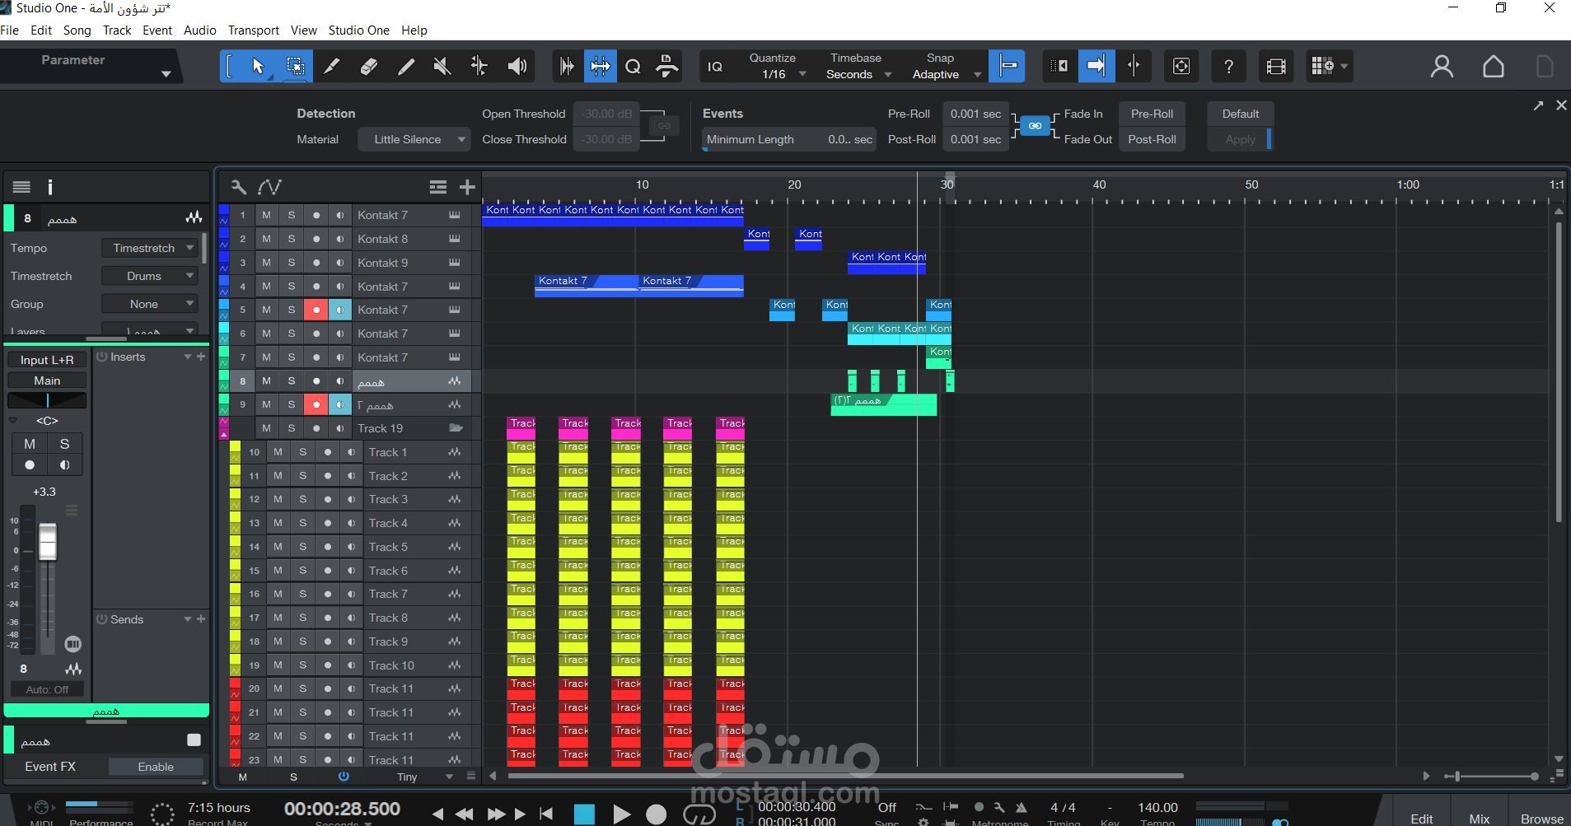
Task: Toggle the Loop button in transport
Action: [x=699, y=814]
